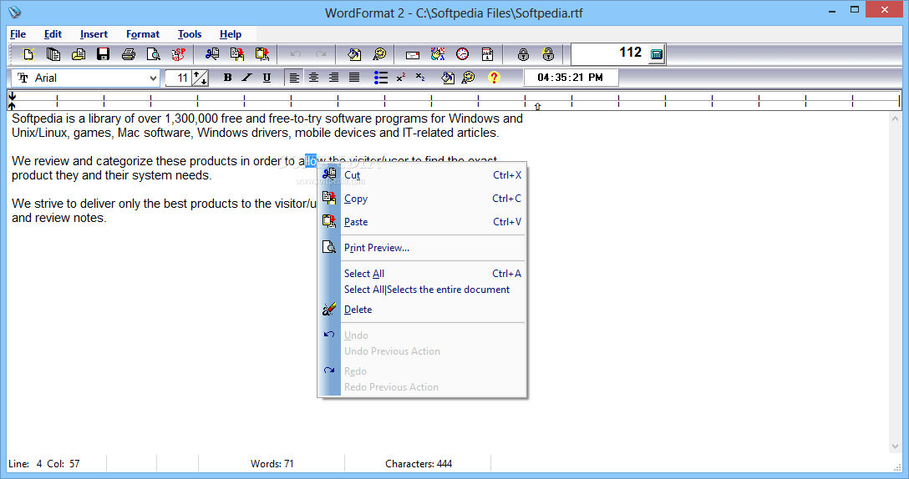909x479 pixels.
Task: Click the text 'and review notes.'
Action: pyautogui.click(x=59, y=218)
